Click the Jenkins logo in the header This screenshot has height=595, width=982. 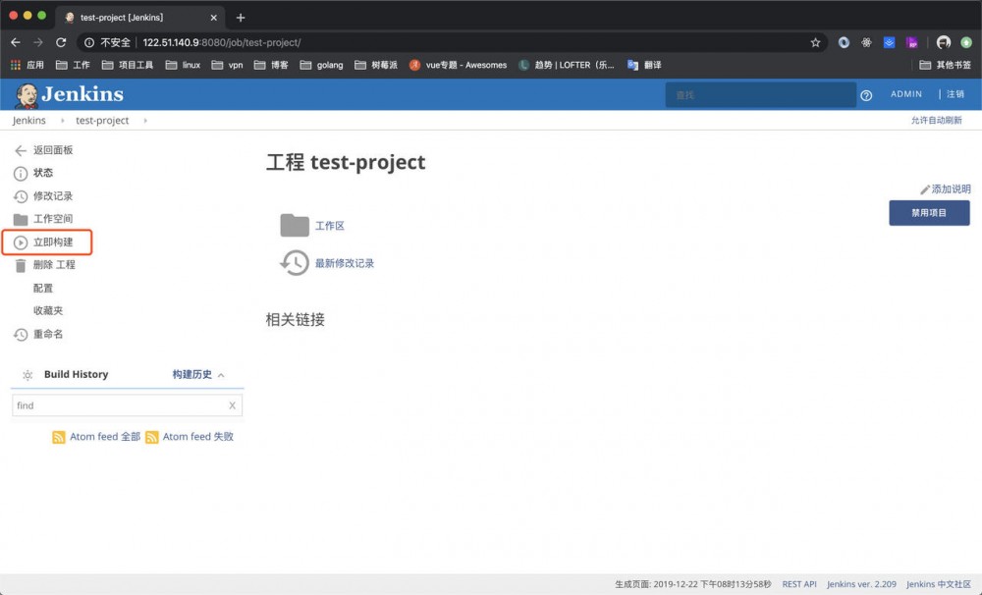click(26, 93)
